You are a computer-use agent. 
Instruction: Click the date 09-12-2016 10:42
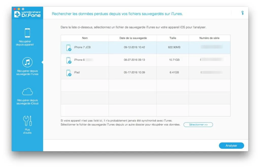[x=134, y=47]
